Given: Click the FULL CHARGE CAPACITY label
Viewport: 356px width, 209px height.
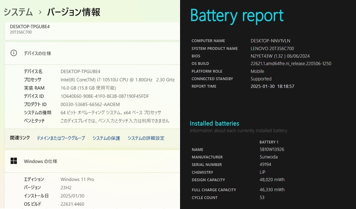Looking at the screenshot, I should [214, 190].
